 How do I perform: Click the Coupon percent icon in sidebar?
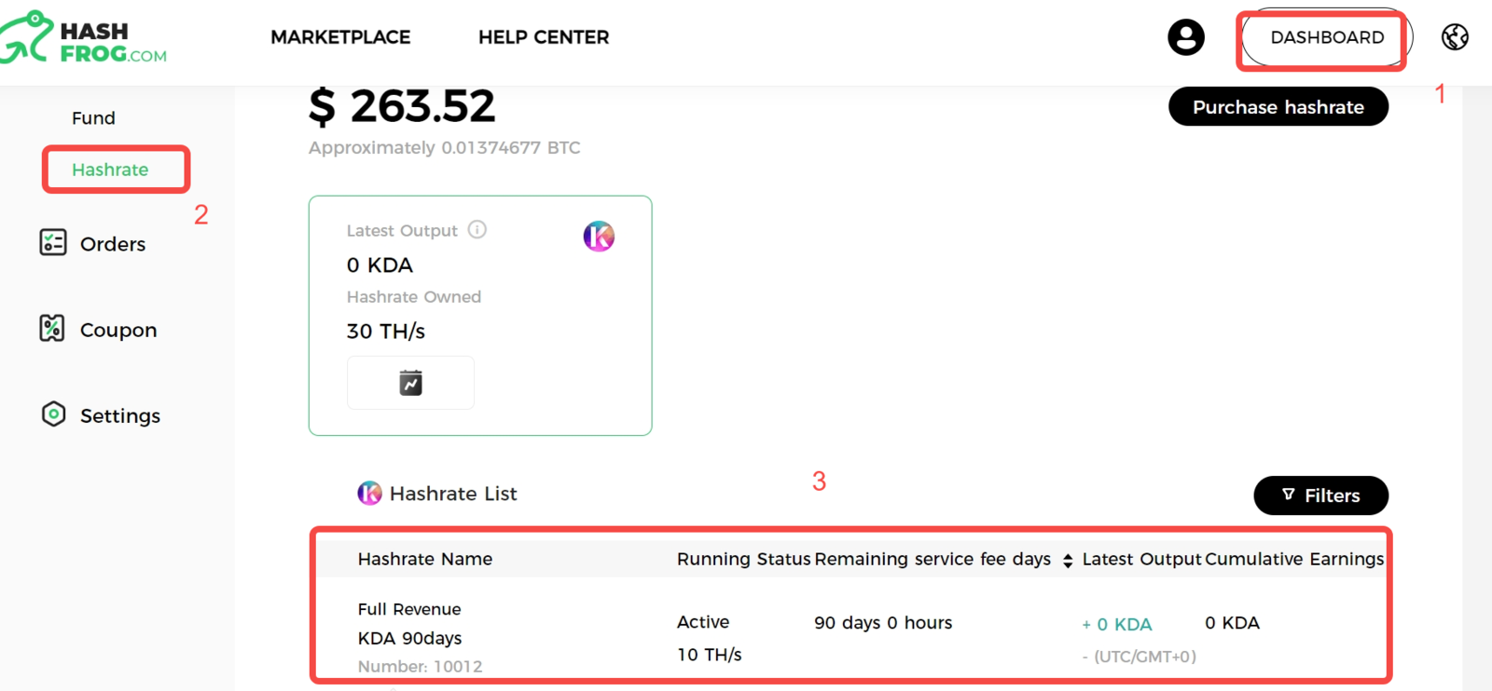coord(52,329)
